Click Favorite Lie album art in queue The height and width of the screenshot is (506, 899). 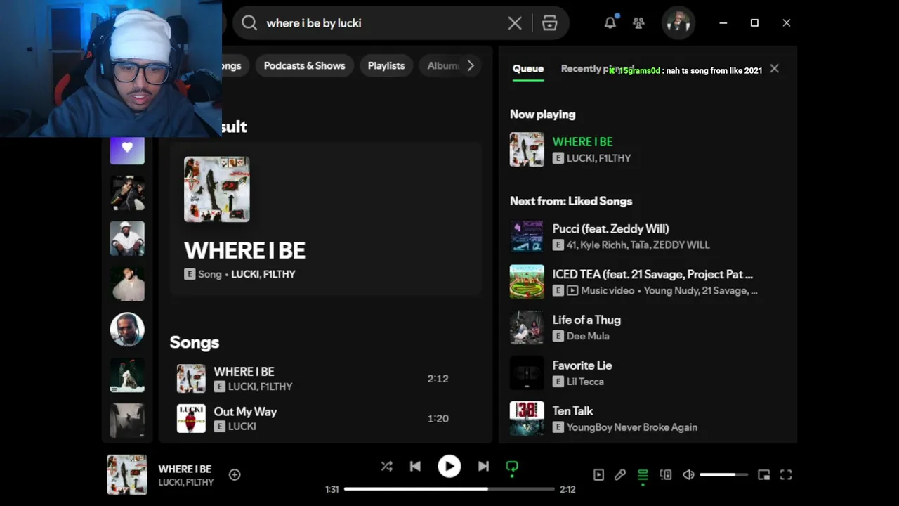(x=527, y=373)
